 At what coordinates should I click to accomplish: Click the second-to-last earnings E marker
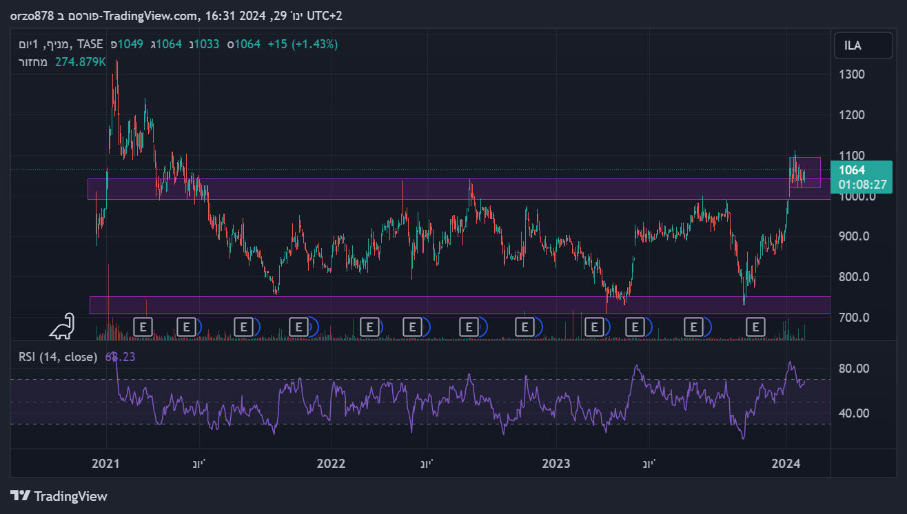tap(694, 326)
